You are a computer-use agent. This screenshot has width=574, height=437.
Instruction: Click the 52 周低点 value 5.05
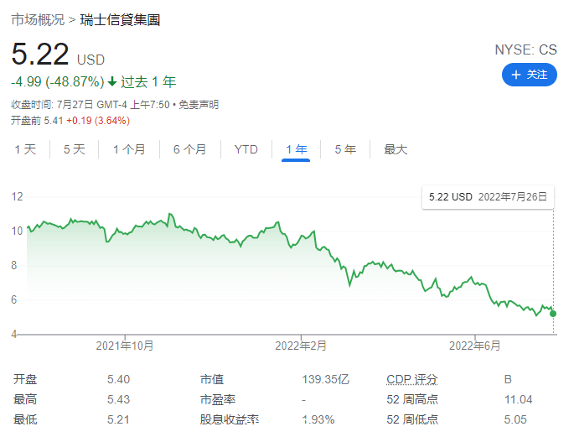pos(515,419)
